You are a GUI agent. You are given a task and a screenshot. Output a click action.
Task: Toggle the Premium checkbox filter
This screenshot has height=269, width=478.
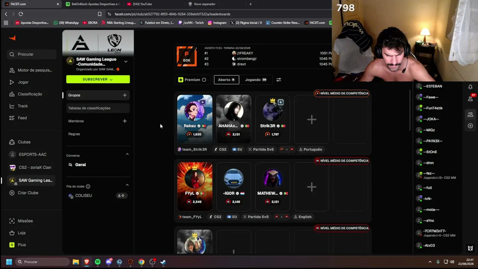(204, 80)
